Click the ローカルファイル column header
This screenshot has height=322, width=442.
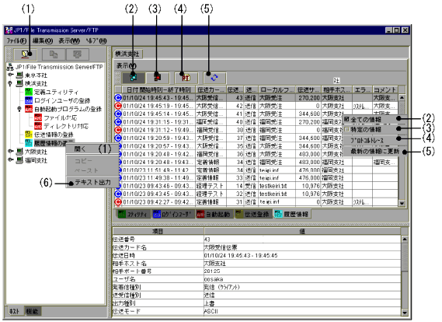[x=277, y=89]
